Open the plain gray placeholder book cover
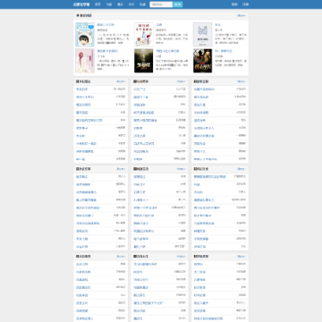The image size is (322, 322). [202, 35]
